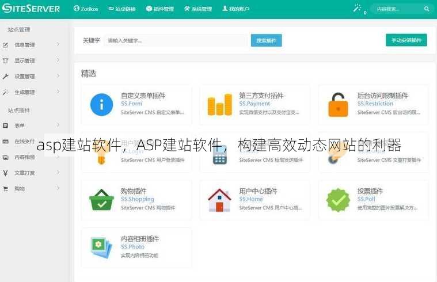Click the gold coins icon of 第三方支付插件
Screen dimensions: 437x282
pos(220,105)
